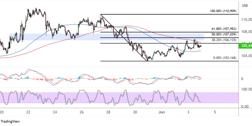Screen dimensions: 252x126
Task: Click the stochastic 100.00 scale label
Action: click(x=246, y=89)
